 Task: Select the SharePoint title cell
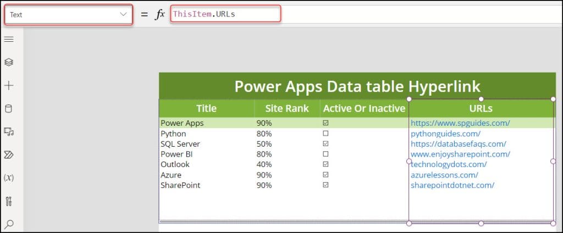180,185
